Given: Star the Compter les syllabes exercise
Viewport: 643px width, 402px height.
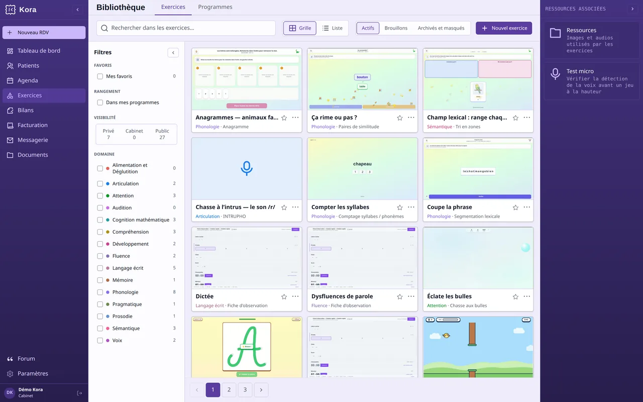Looking at the screenshot, I should (x=400, y=207).
